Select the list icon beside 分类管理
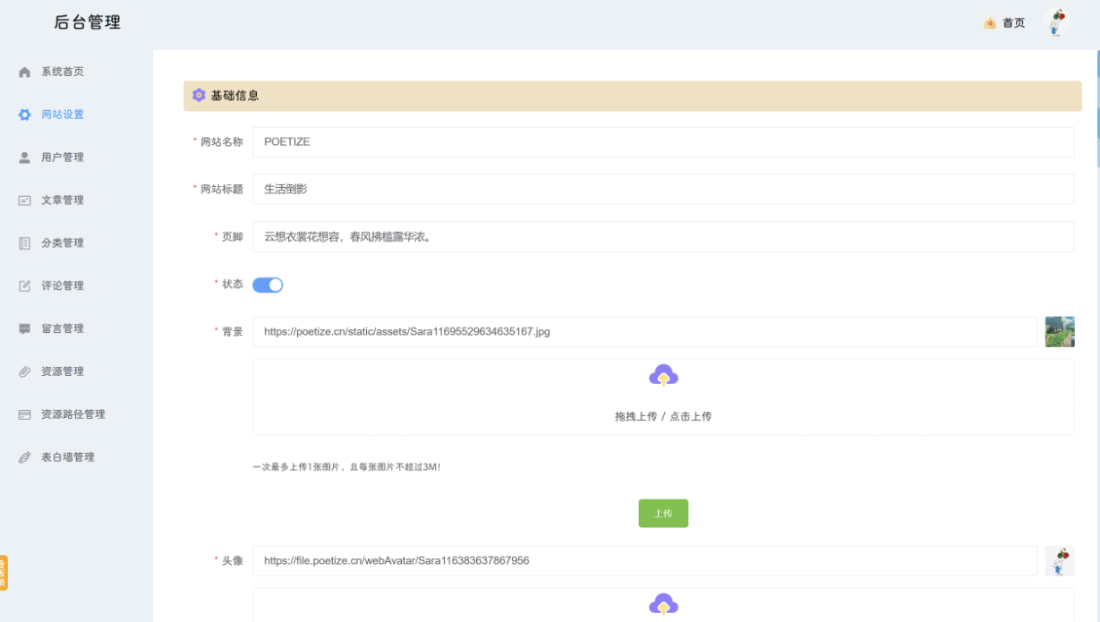The height and width of the screenshot is (622, 1100). coord(24,243)
